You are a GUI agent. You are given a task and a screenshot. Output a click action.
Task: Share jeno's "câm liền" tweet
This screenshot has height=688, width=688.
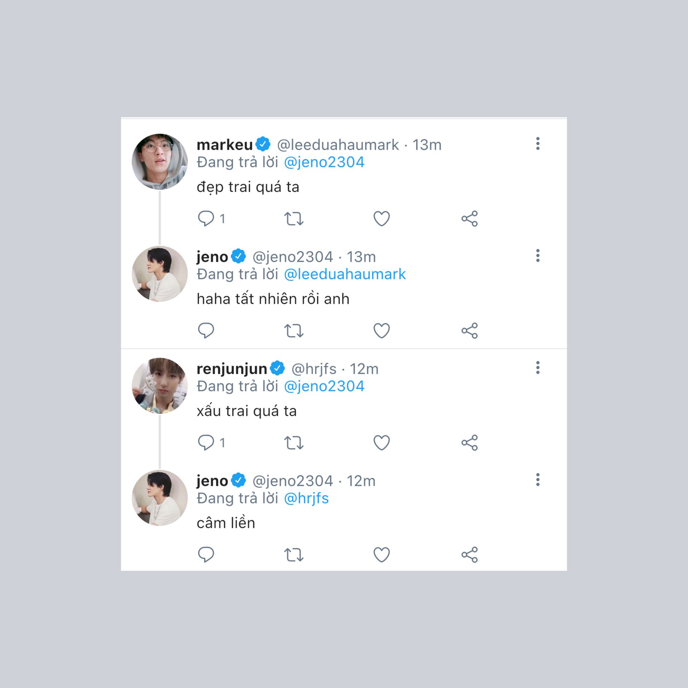point(469,555)
